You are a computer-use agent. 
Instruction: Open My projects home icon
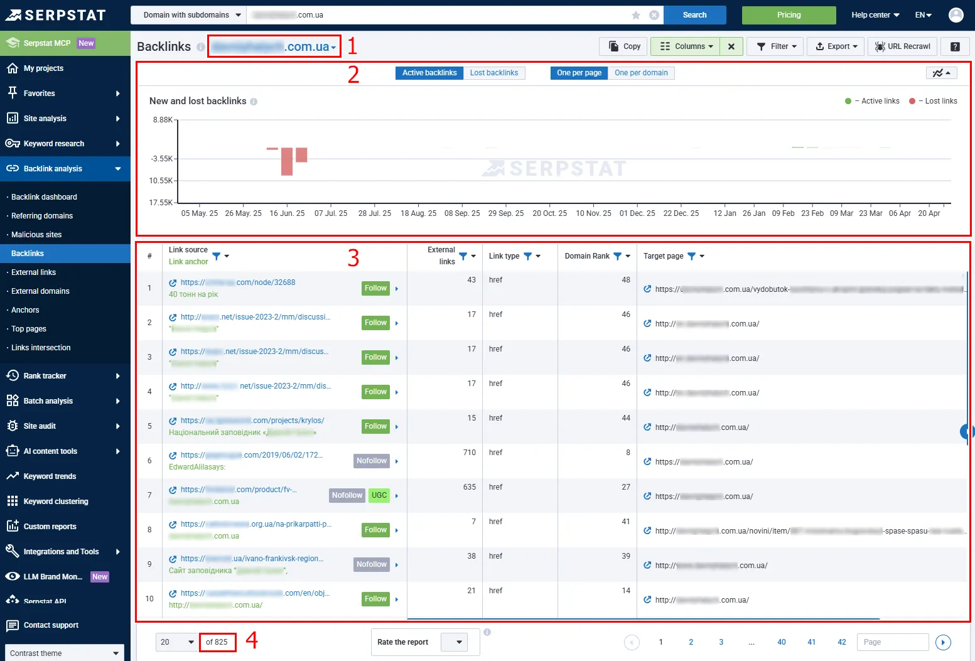[12, 68]
